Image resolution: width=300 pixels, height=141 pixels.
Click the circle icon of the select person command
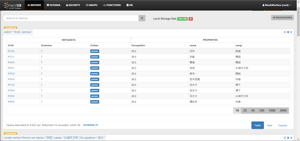(285, 32)
